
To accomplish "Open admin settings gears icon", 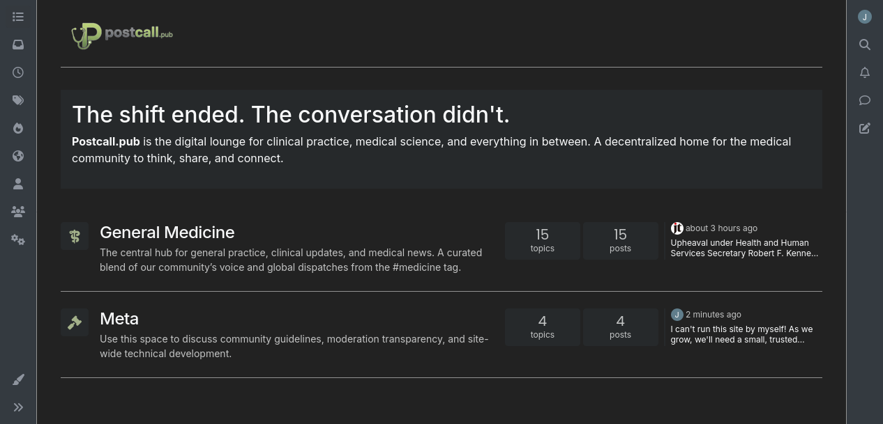I will 18,240.
